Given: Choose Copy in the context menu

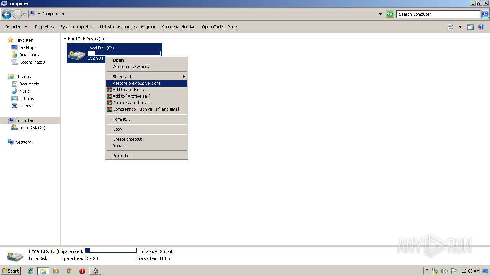Looking at the screenshot, I should tap(147, 129).
